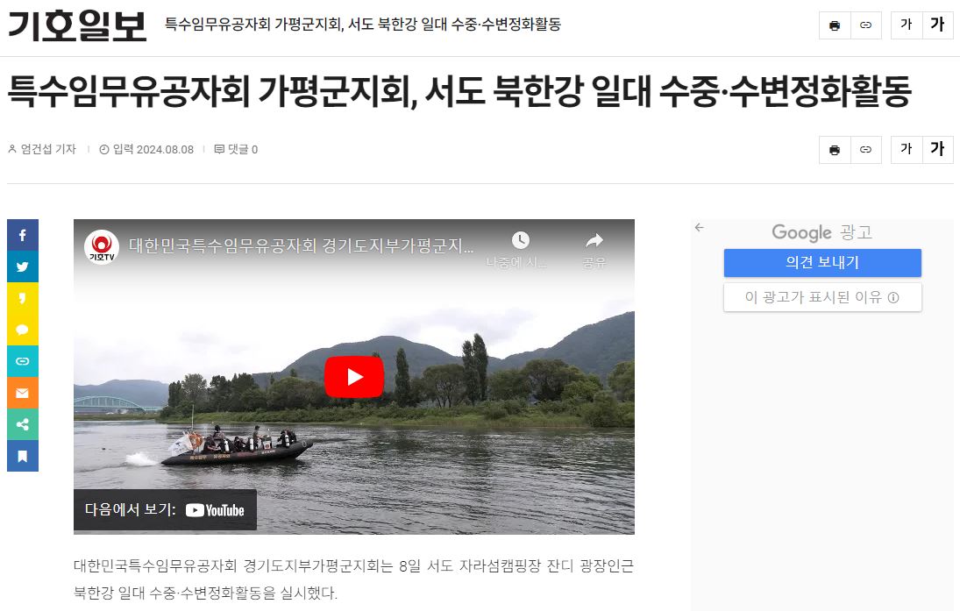960x611 pixels.
Task: Click the 의견 보내기 ad feedback button
Action: click(x=822, y=263)
